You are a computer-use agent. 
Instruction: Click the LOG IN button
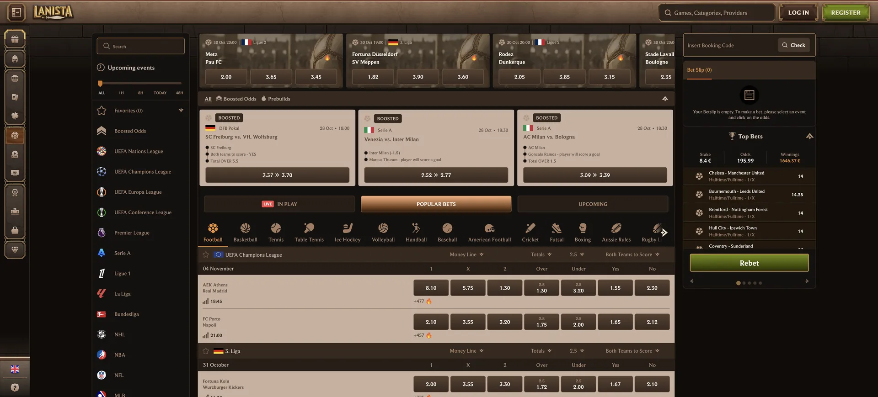click(x=798, y=13)
